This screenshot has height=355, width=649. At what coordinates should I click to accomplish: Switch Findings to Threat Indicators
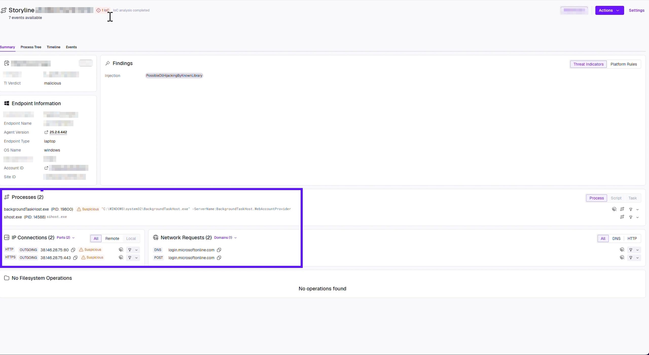point(588,64)
